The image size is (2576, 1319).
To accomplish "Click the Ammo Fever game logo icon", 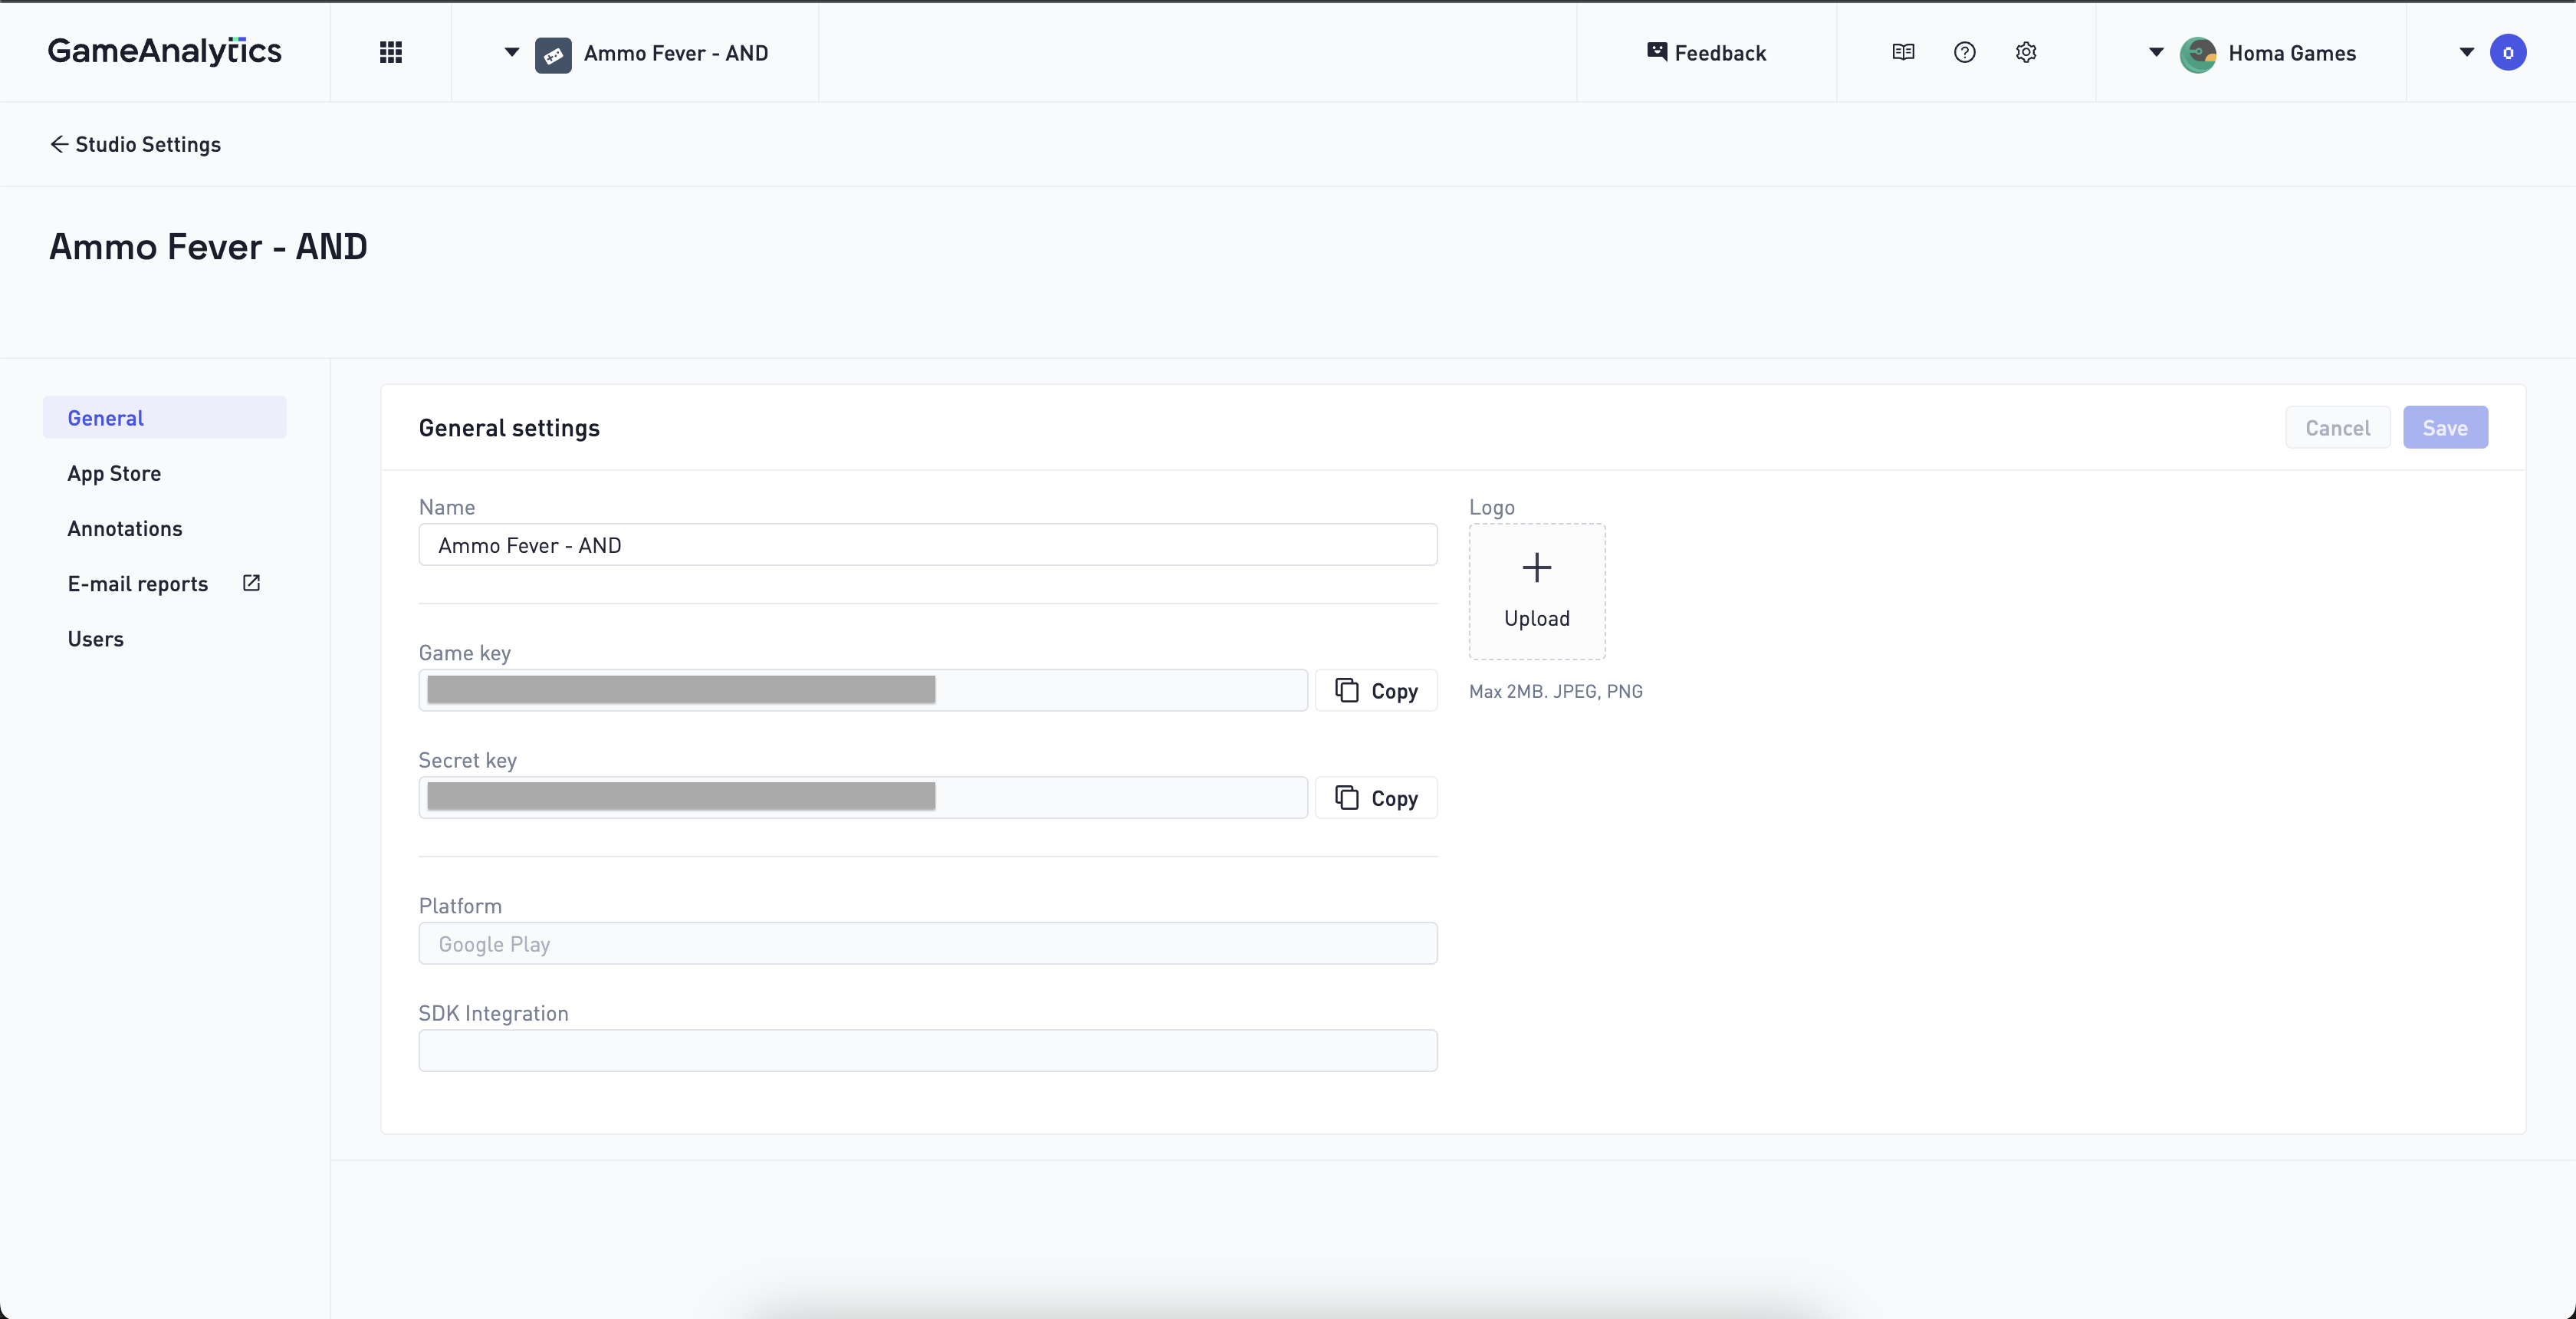I will [x=553, y=54].
